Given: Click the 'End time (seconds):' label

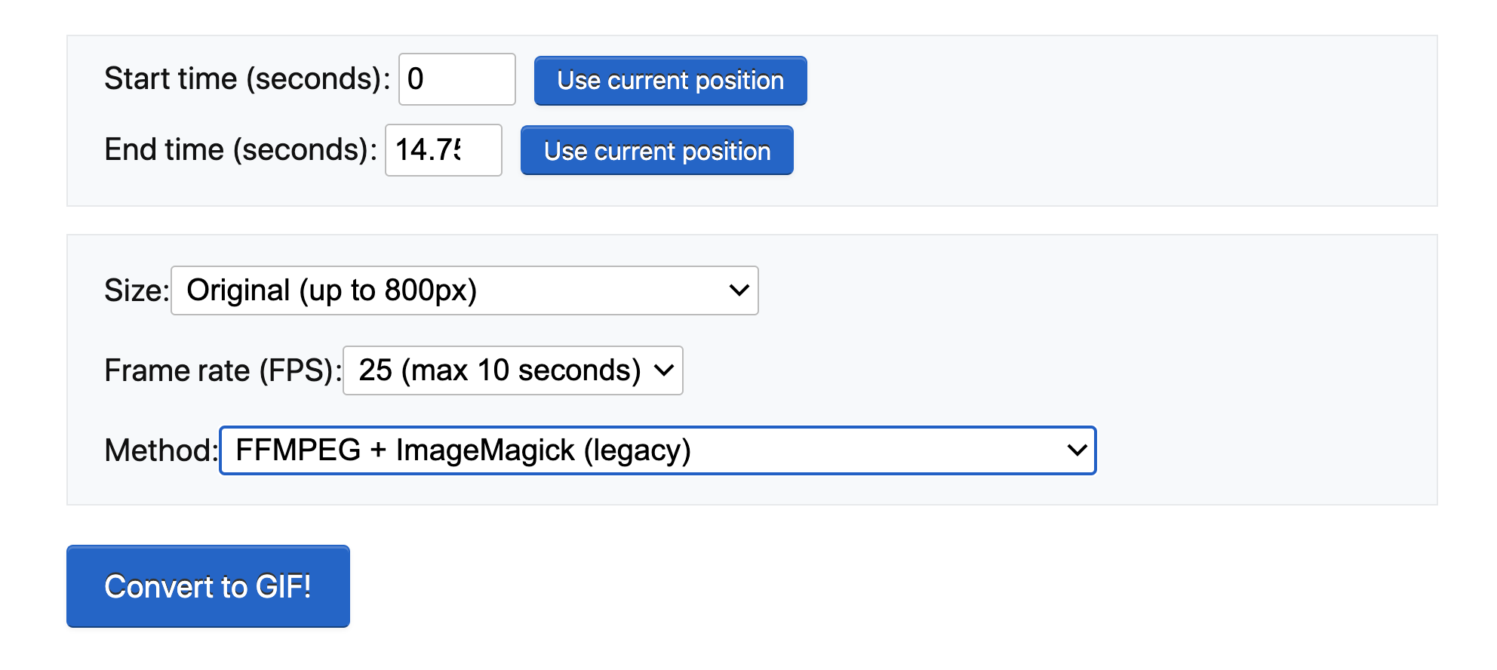Looking at the screenshot, I should coord(241,150).
